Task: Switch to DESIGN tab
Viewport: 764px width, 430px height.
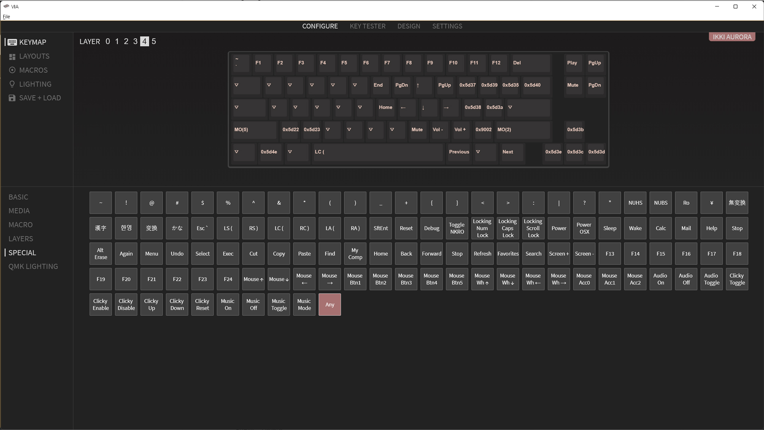Action: (x=409, y=26)
